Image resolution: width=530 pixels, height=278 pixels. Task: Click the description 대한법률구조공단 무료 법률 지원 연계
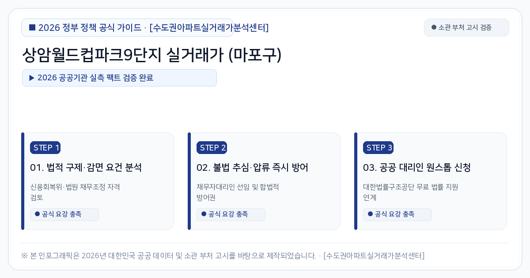pos(410,192)
